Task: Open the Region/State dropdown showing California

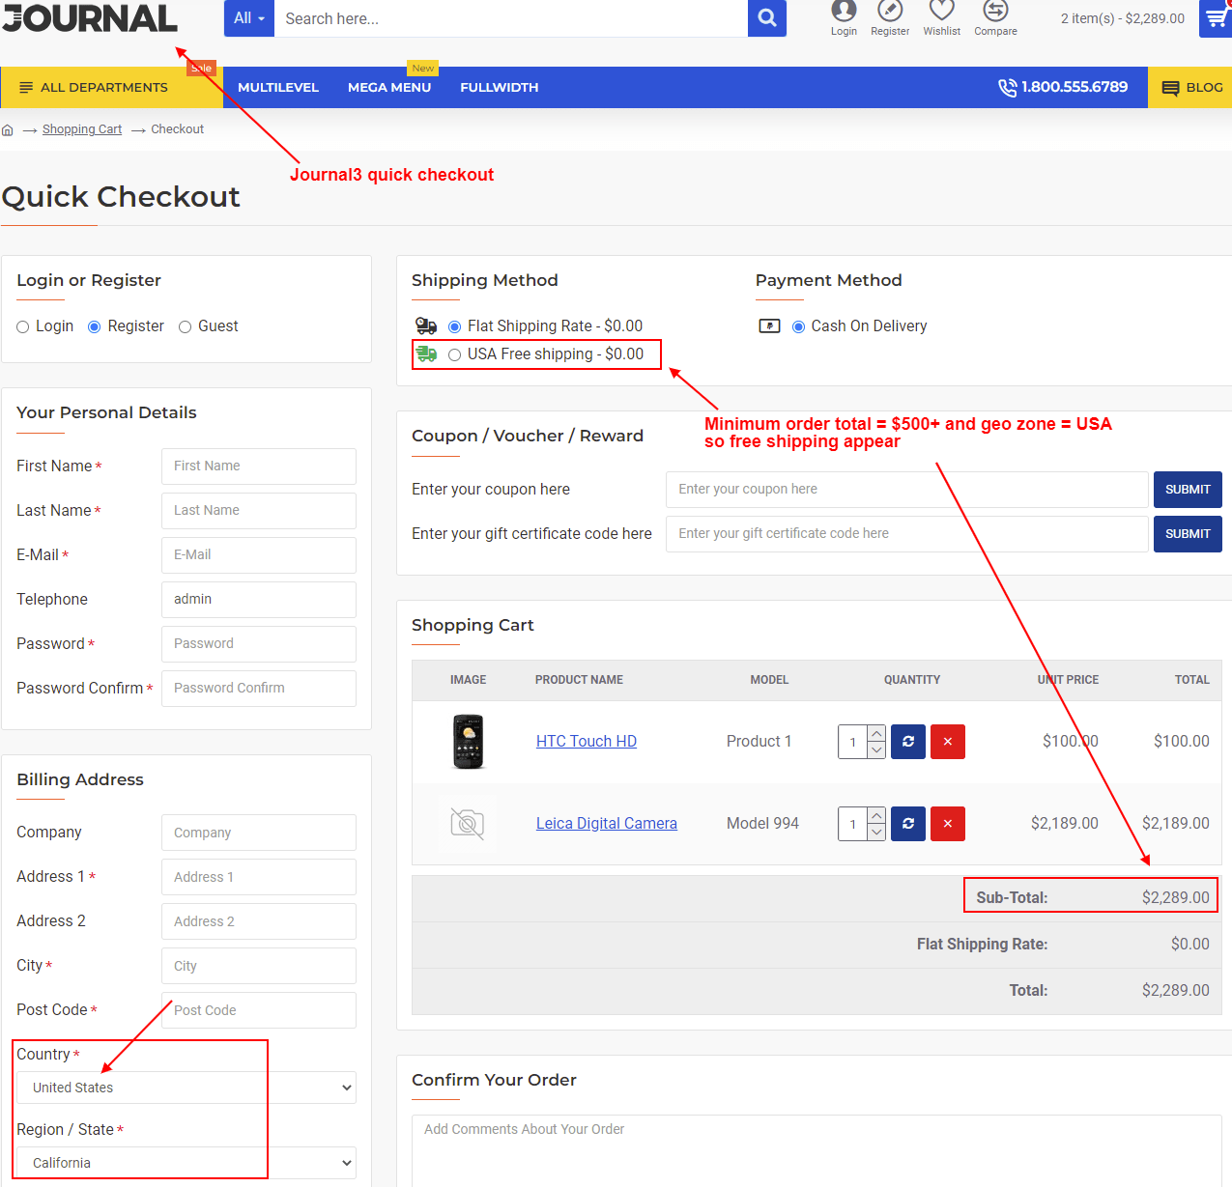Action: pos(186,1162)
